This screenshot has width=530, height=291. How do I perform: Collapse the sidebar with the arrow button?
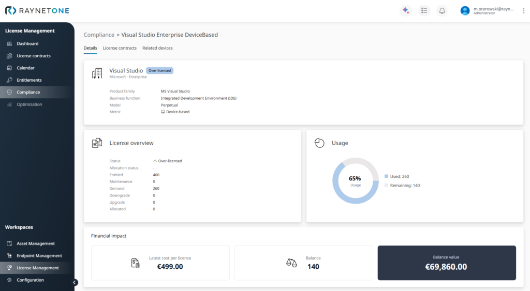[75, 282]
